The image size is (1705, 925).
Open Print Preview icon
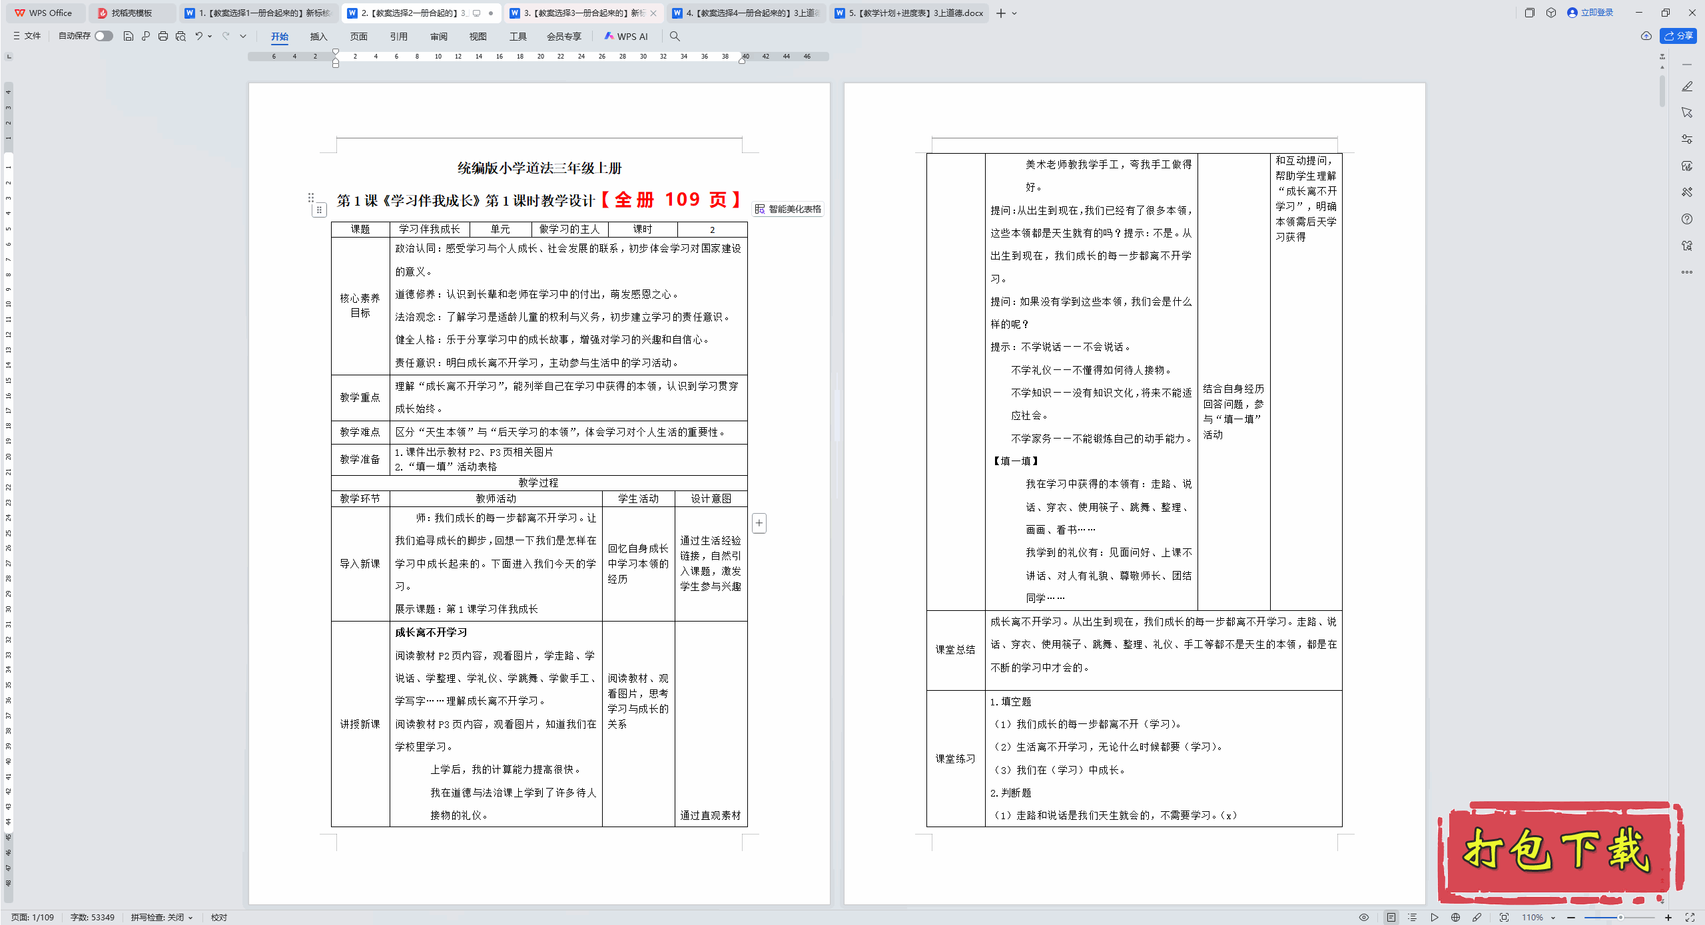(x=180, y=36)
